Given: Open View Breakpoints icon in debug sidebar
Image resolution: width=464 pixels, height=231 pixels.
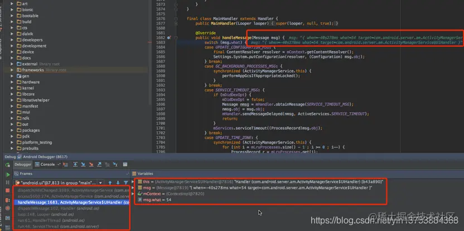Looking at the screenshot, I should [x=7, y=200].
